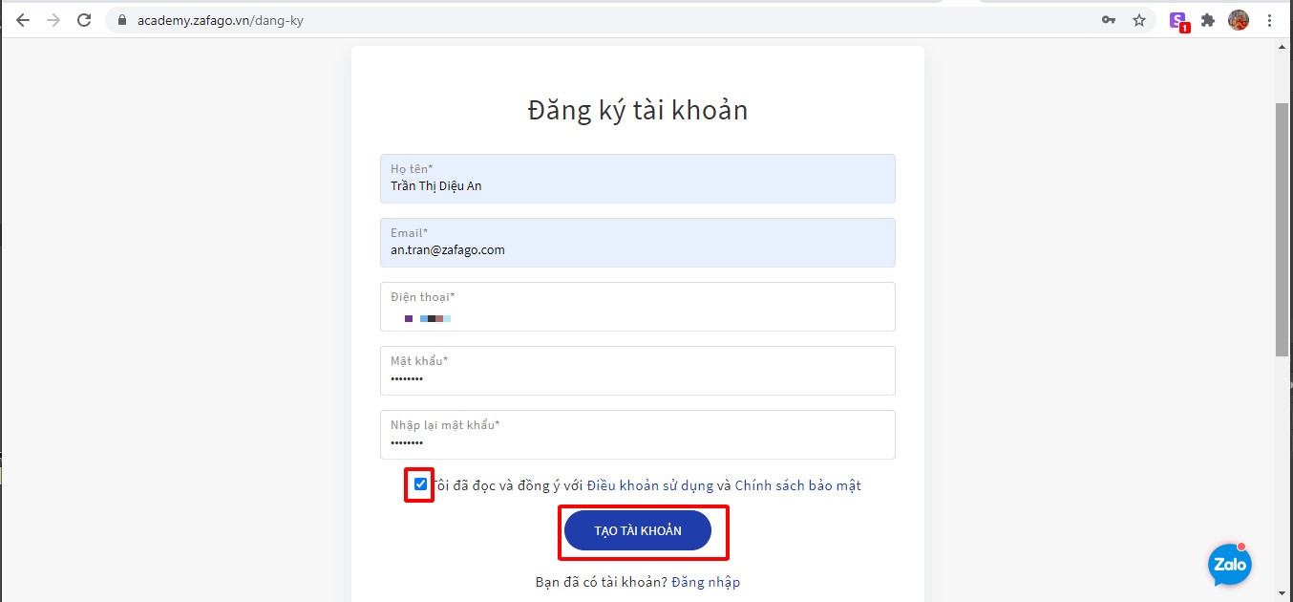Screen dimensions: 1293x602
Task: Open the Chrome three-dot menu
Action: tap(1269, 20)
